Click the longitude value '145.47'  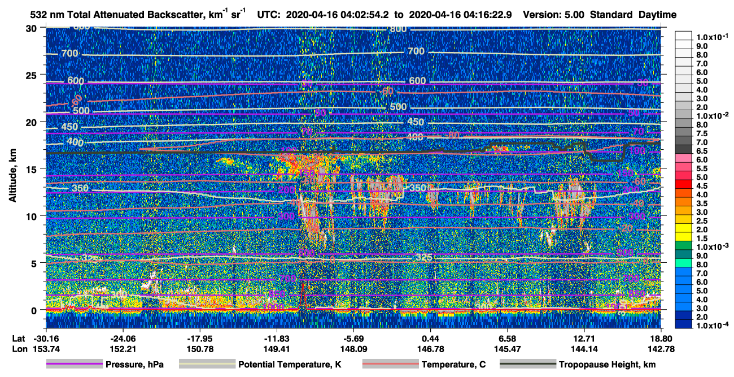point(507,349)
